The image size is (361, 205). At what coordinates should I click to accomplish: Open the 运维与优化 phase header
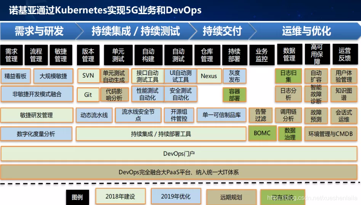[306, 31]
